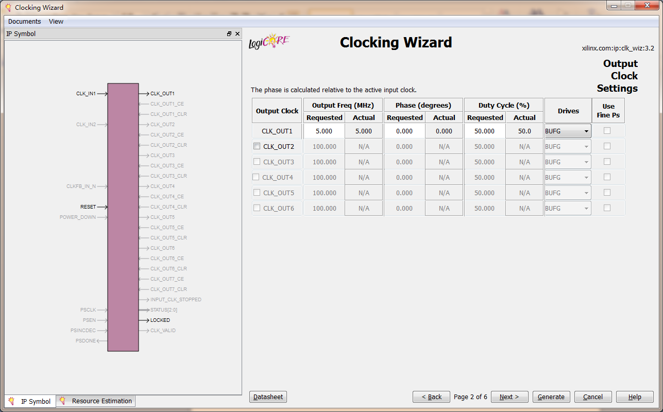The height and width of the screenshot is (412, 663).
Task: Click the Clocking Wizard title bar icon
Action: (8, 8)
